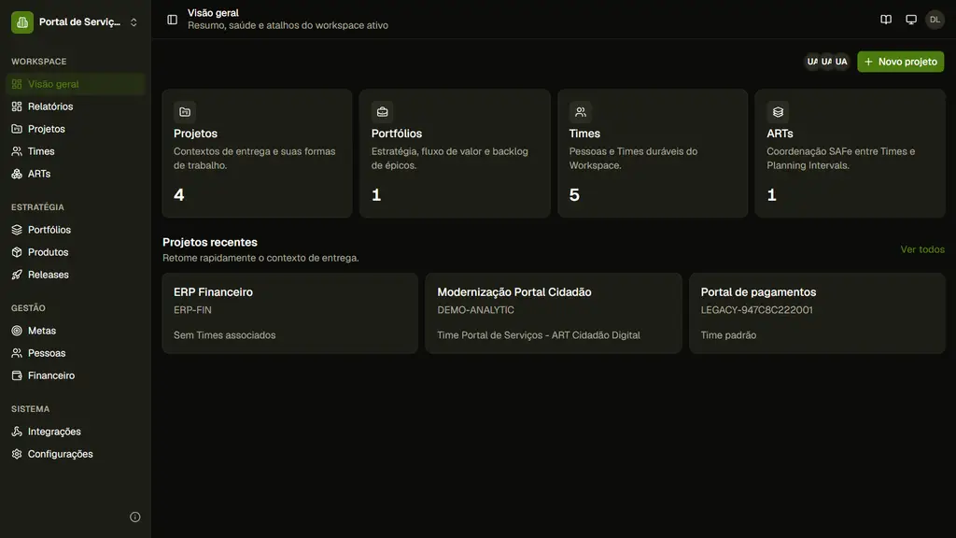
Task: Click the folder icon on Projetos card
Action: point(185,112)
